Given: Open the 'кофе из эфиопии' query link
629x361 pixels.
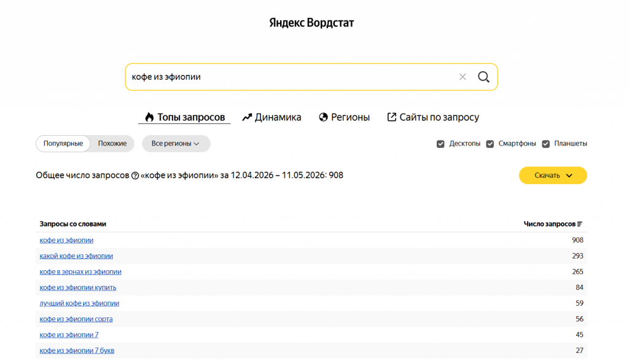Looking at the screenshot, I should pyautogui.click(x=66, y=240).
